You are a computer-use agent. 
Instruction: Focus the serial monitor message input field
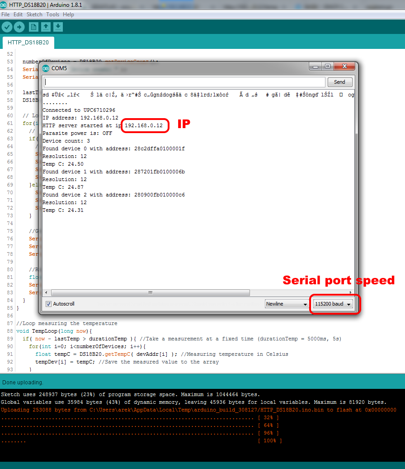[184, 82]
